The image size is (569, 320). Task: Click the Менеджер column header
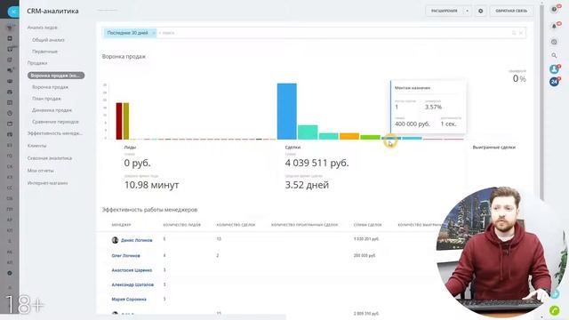coord(121,225)
